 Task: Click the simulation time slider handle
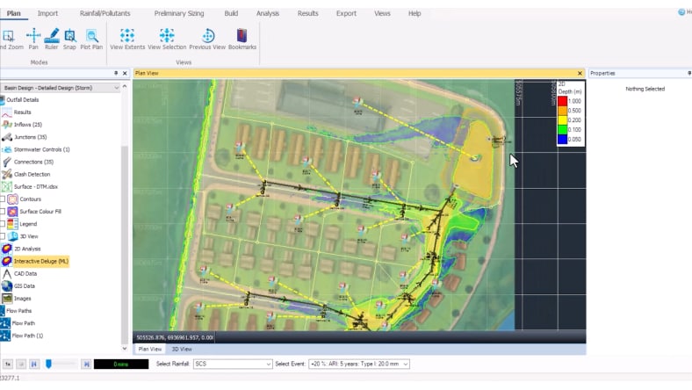click(49, 364)
